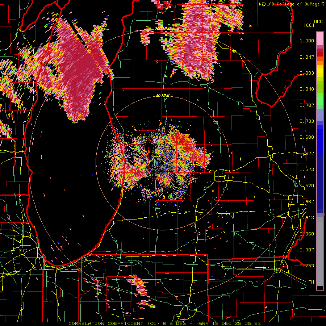Screen dimensions: 326x326
Task: Select the 0.840 scale value
Action: 307,89
